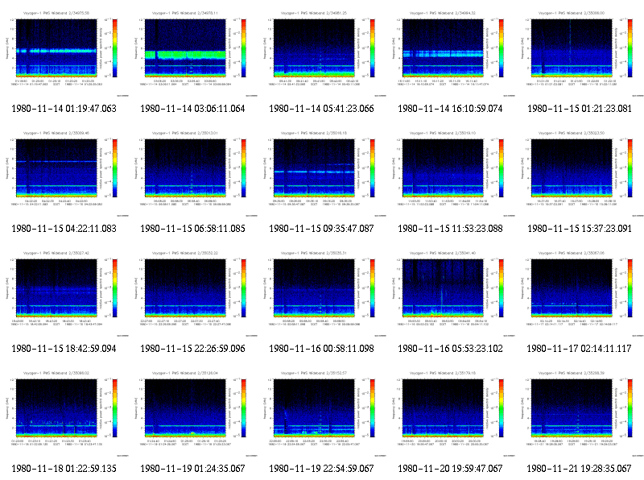
Task: Click caption text "1980-11-15 01:21:23.081"
Action: 580,109
